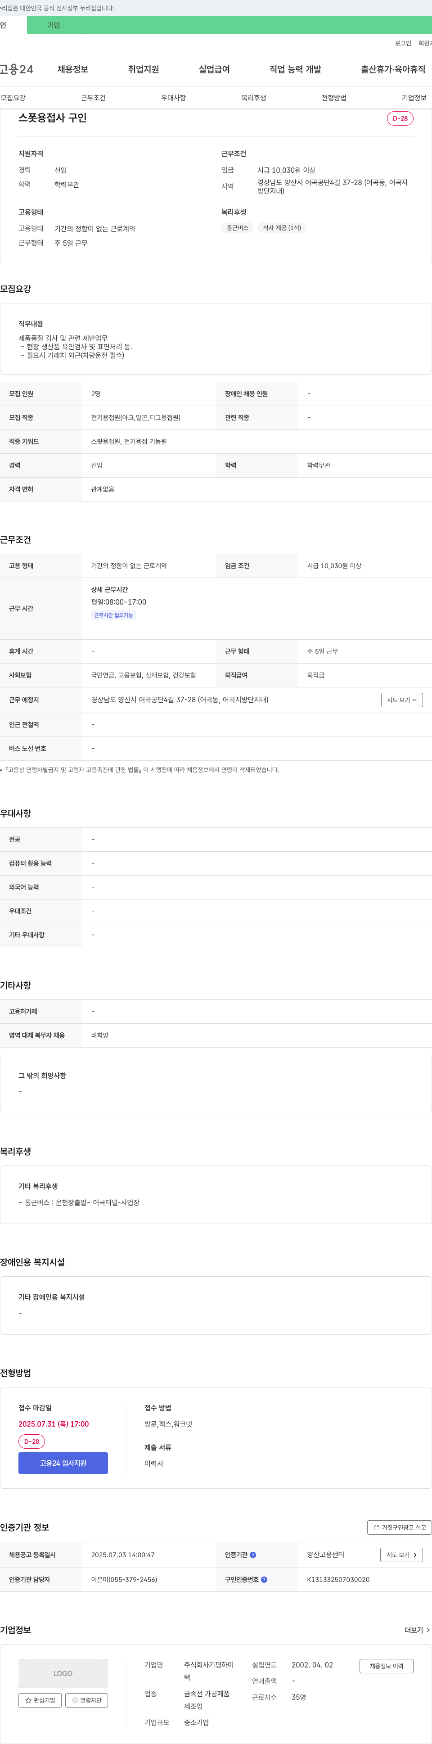Open 지도 보기 for 양산고용센터

[x=401, y=1555]
